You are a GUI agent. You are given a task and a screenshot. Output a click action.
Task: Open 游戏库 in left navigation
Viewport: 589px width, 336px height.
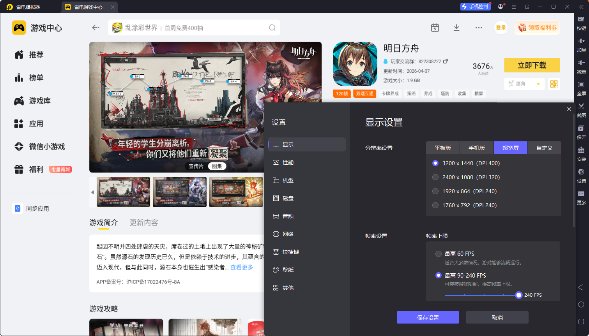(33, 101)
